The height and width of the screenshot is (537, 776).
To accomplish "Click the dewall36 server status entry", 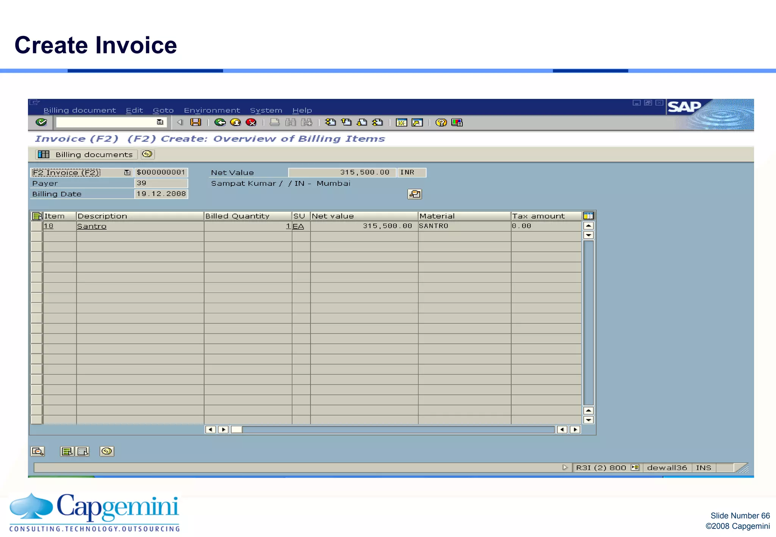I will [x=667, y=468].
